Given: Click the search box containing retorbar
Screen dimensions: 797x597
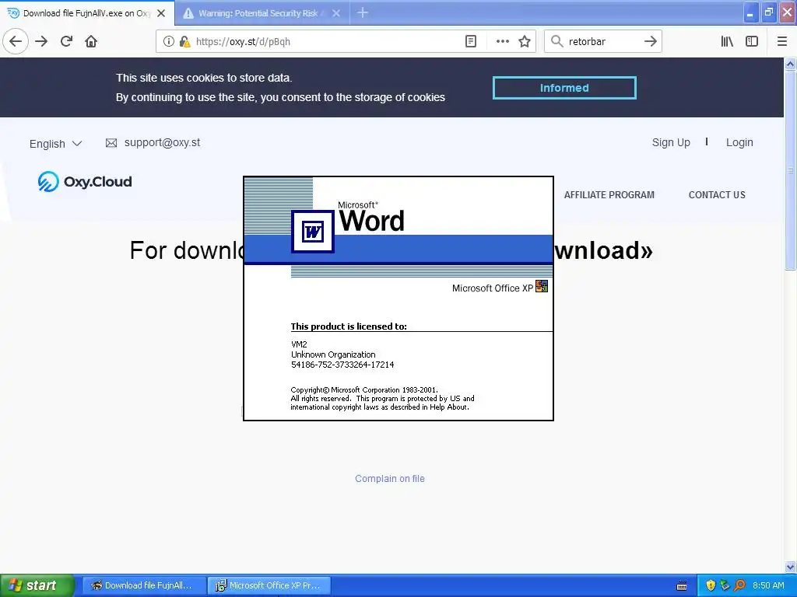Looking at the screenshot, I should pyautogui.click(x=602, y=41).
